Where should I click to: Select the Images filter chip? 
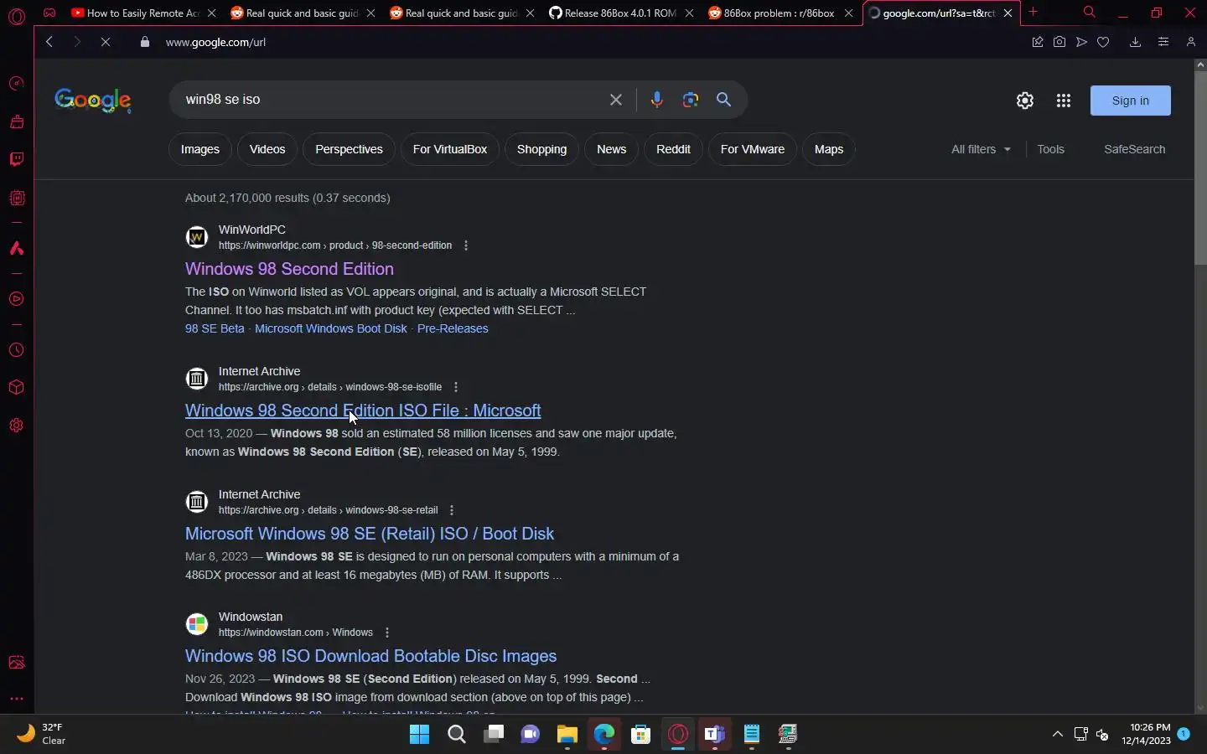pyautogui.click(x=200, y=149)
